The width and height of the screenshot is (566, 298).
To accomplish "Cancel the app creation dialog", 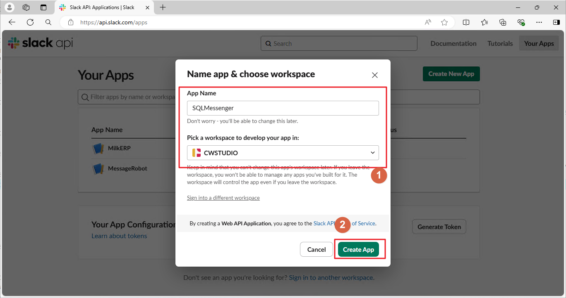I will click(x=317, y=249).
